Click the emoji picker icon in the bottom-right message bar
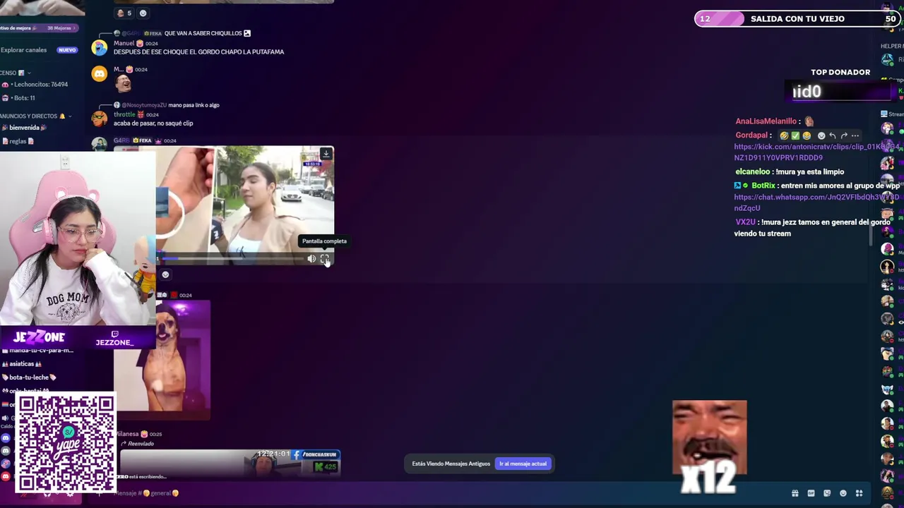The image size is (904, 508). (x=843, y=493)
